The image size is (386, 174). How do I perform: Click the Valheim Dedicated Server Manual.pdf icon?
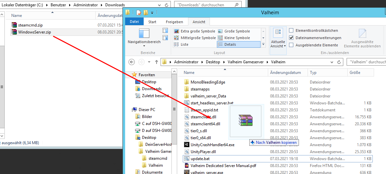(187, 165)
